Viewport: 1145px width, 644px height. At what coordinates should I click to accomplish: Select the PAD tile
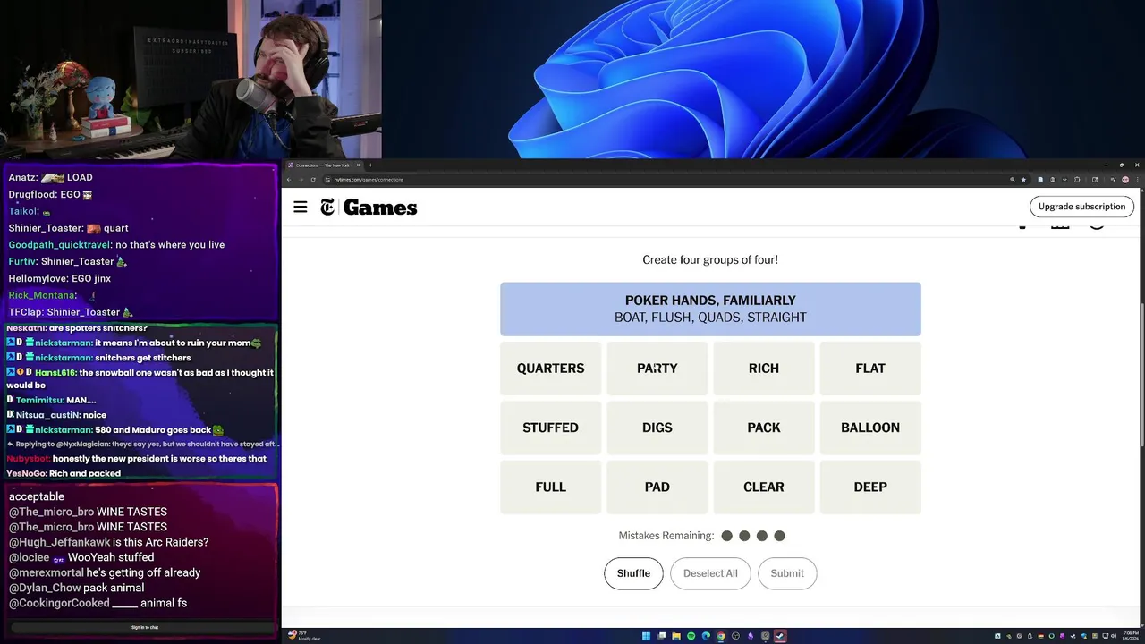coord(657,487)
